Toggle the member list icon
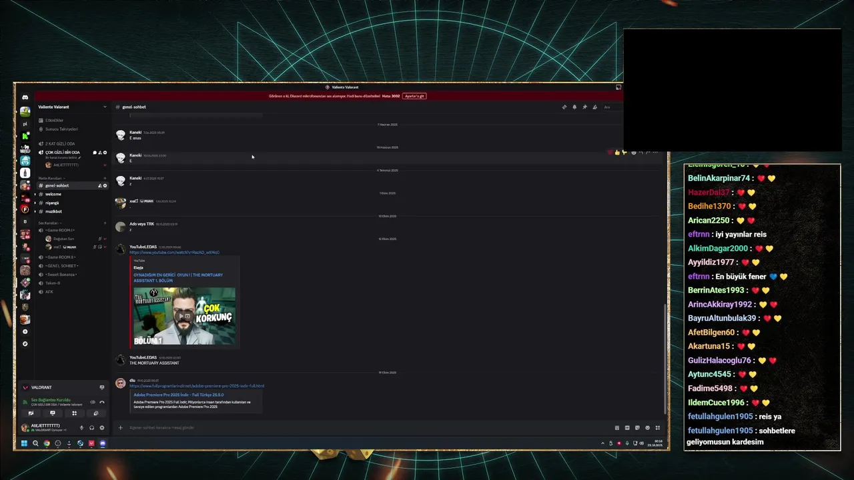 594,107
